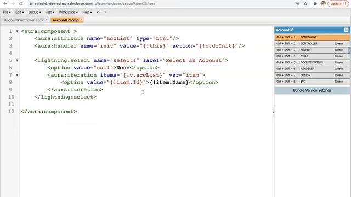
Task: Click the {!c.doInit} action value
Action: [x=217, y=46]
